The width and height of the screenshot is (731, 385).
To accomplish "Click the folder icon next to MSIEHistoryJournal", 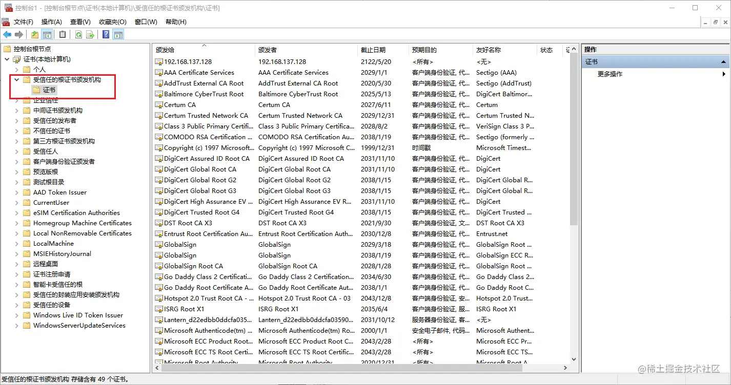I will click(x=27, y=254).
